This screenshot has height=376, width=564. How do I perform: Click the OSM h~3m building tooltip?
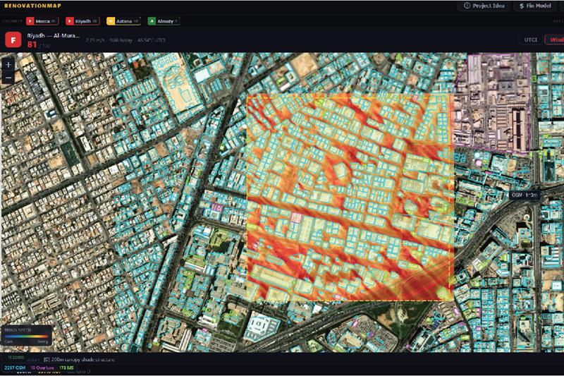click(525, 195)
